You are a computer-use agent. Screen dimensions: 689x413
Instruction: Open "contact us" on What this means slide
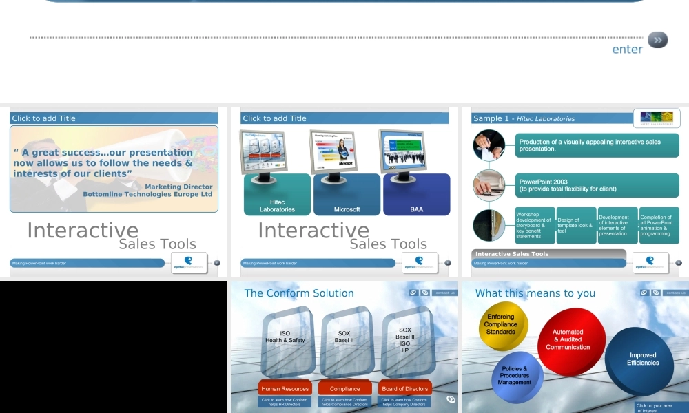point(675,293)
